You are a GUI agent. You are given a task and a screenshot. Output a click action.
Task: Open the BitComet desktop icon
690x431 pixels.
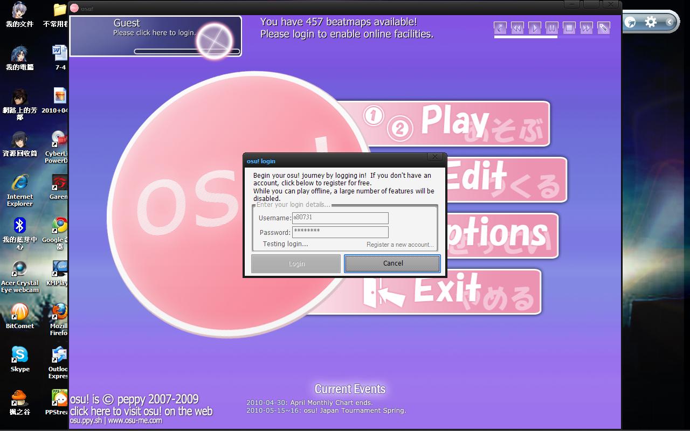20,316
